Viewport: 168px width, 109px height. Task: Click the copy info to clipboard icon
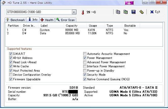(x=118, y=12)
